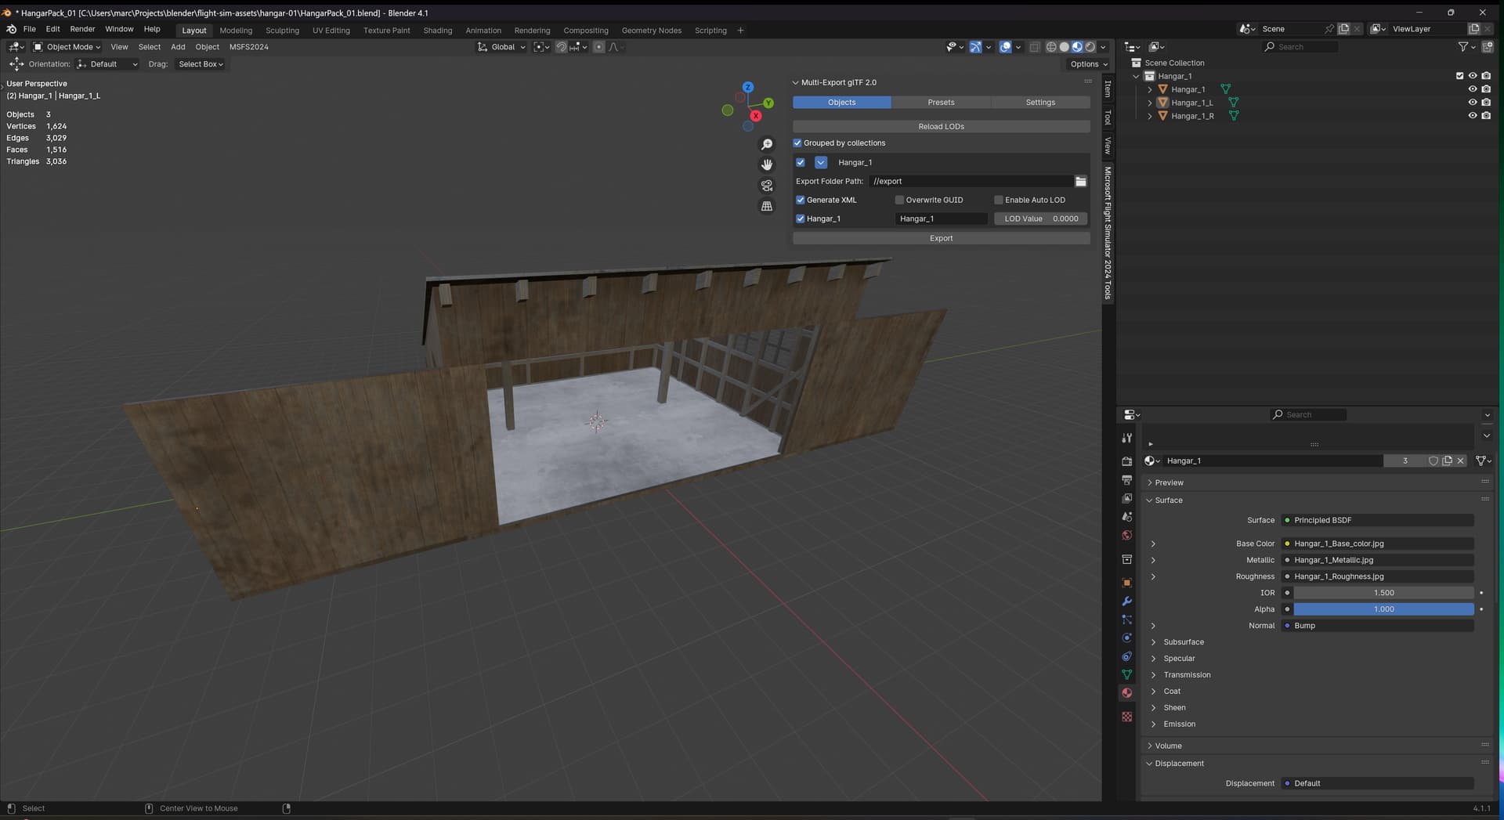
Task: Select rendered viewport shading
Action: tap(1090, 47)
